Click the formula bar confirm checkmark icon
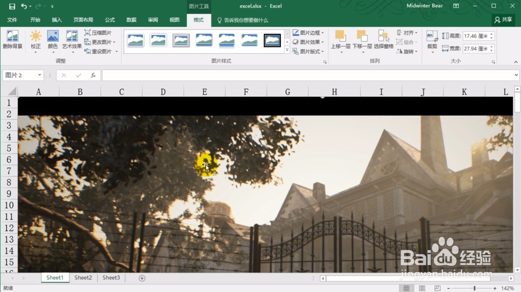521x292 pixels. tap(79, 75)
